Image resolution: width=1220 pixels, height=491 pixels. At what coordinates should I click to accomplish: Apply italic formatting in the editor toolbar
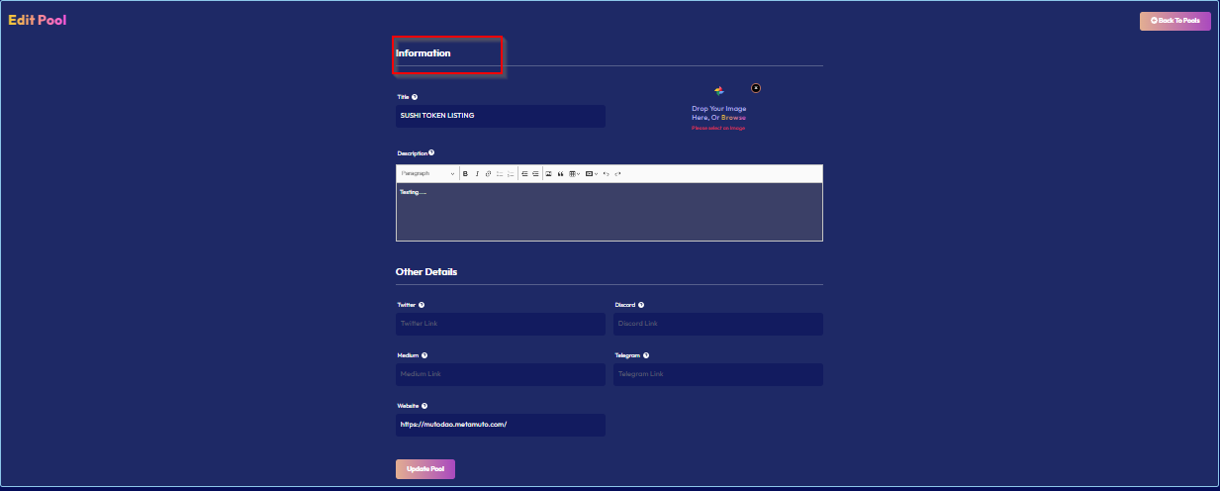click(x=477, y=173)
